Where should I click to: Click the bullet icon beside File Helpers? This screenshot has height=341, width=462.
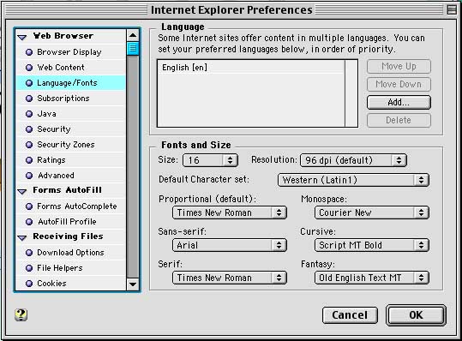[x=29, y=268]
